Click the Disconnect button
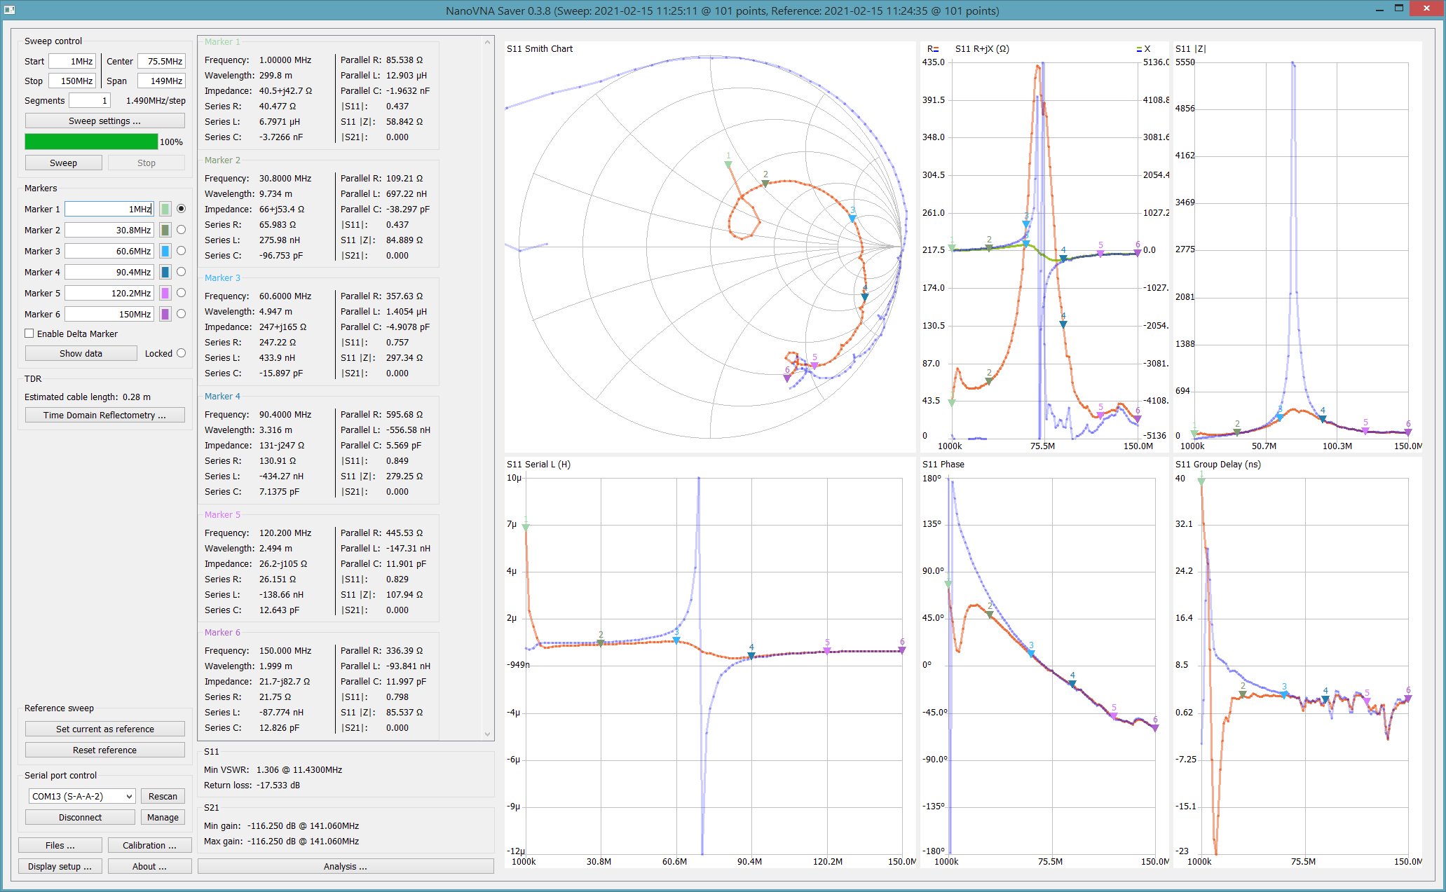1446x892 pixels. pyautogui.click(x=80, y=817)
